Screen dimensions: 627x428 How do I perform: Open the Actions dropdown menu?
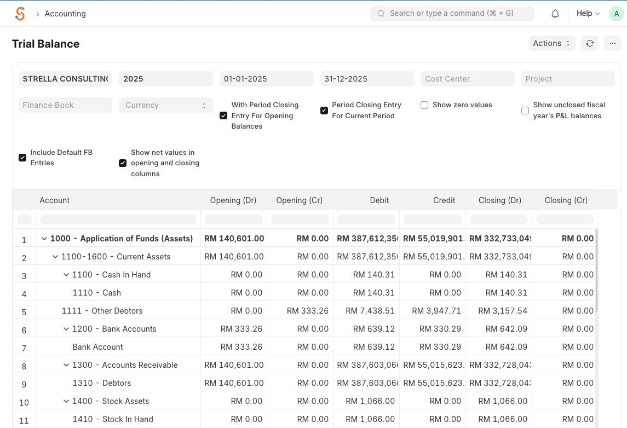coord(551,43)
